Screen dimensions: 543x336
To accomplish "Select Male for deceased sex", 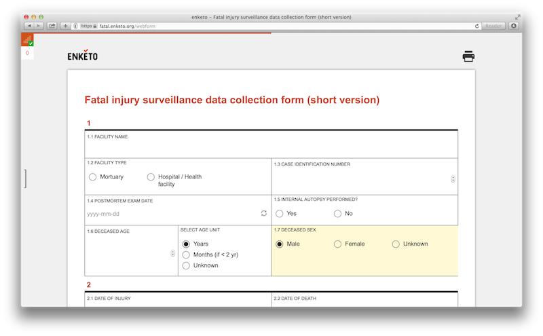I will tap(280, 244).
